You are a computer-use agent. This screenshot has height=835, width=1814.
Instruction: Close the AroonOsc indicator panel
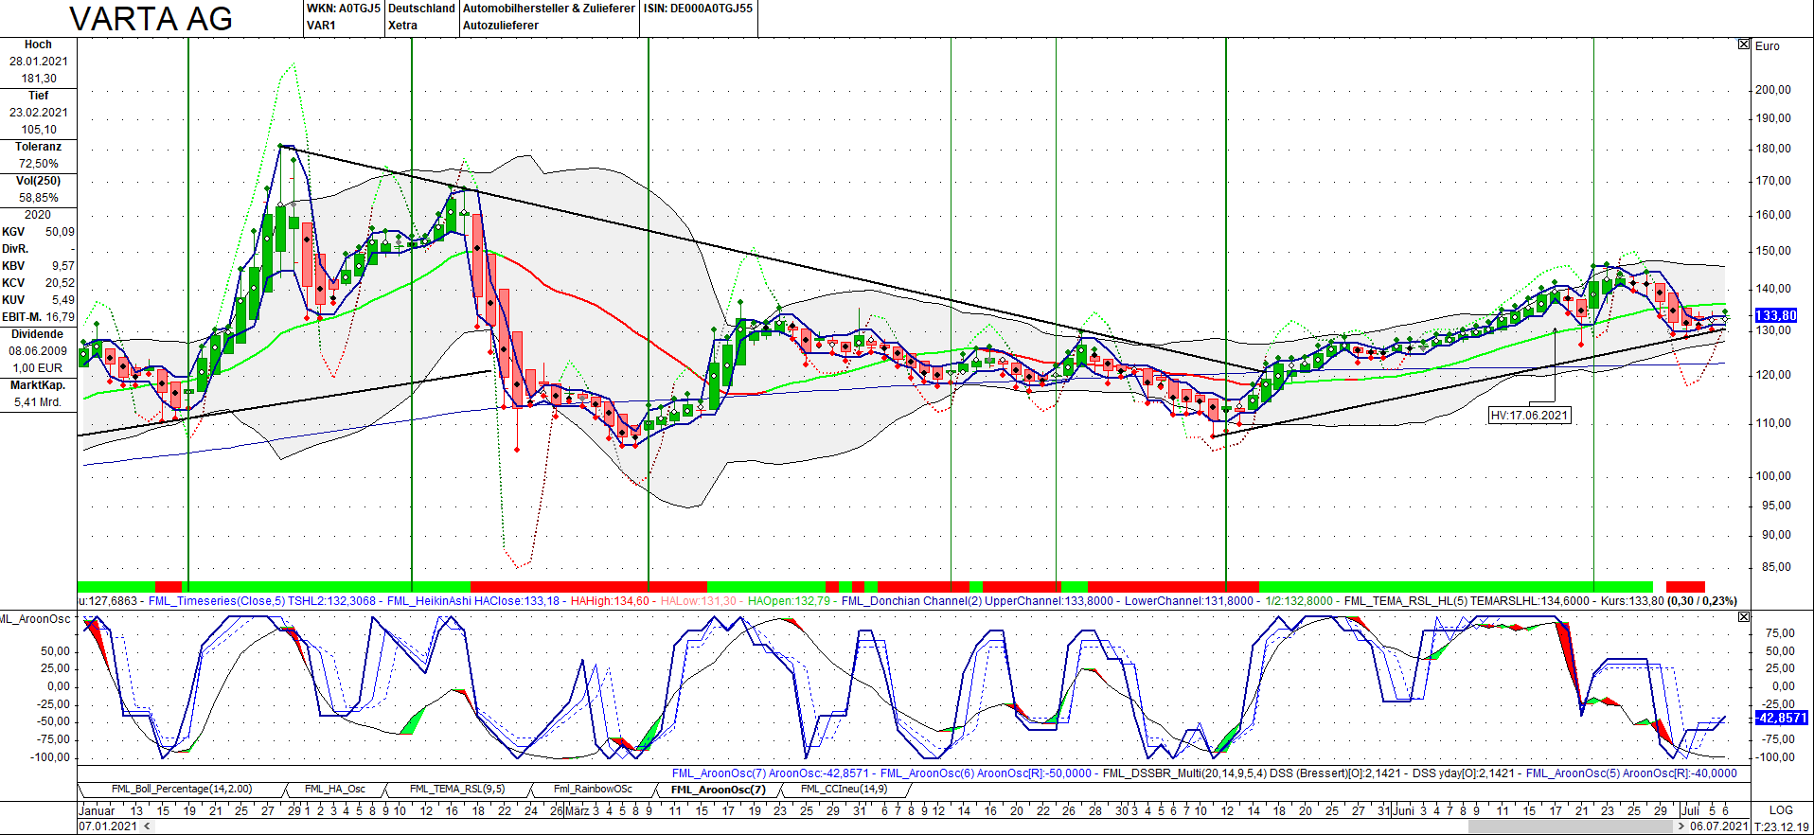pyautogui.click(x=1744, y=616)
